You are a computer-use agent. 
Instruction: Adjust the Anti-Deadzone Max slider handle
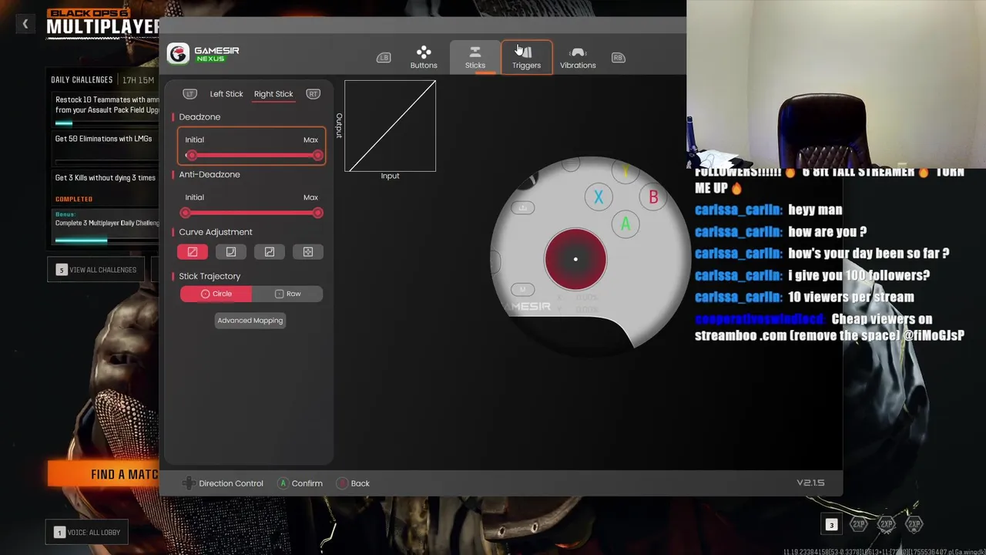point(317,213)
